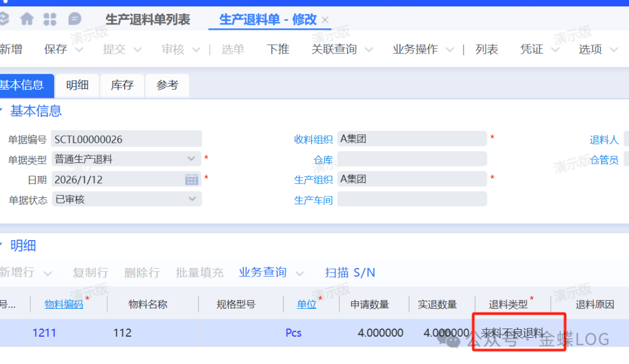The height and width of the screenshot is (364, 629).
Task: Expand the 单据类型 dropdown
Action: (191, 159)
